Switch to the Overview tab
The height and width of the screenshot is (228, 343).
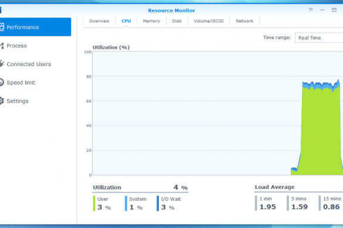(99, 21)
